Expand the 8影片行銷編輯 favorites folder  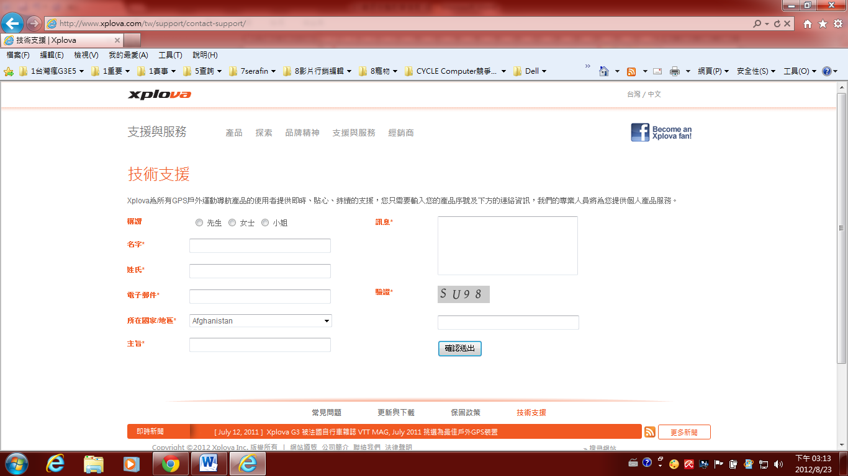317,71
